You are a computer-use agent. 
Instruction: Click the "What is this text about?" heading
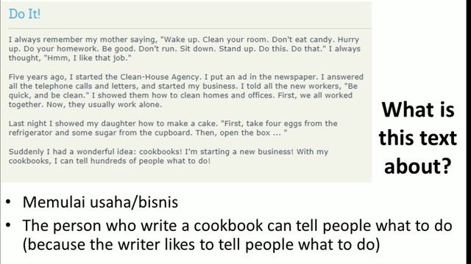tap(418, 139)
